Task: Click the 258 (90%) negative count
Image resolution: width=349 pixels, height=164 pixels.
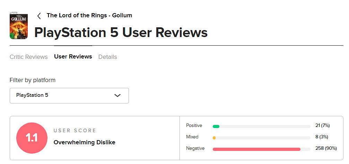Action: tap(326, 148)
